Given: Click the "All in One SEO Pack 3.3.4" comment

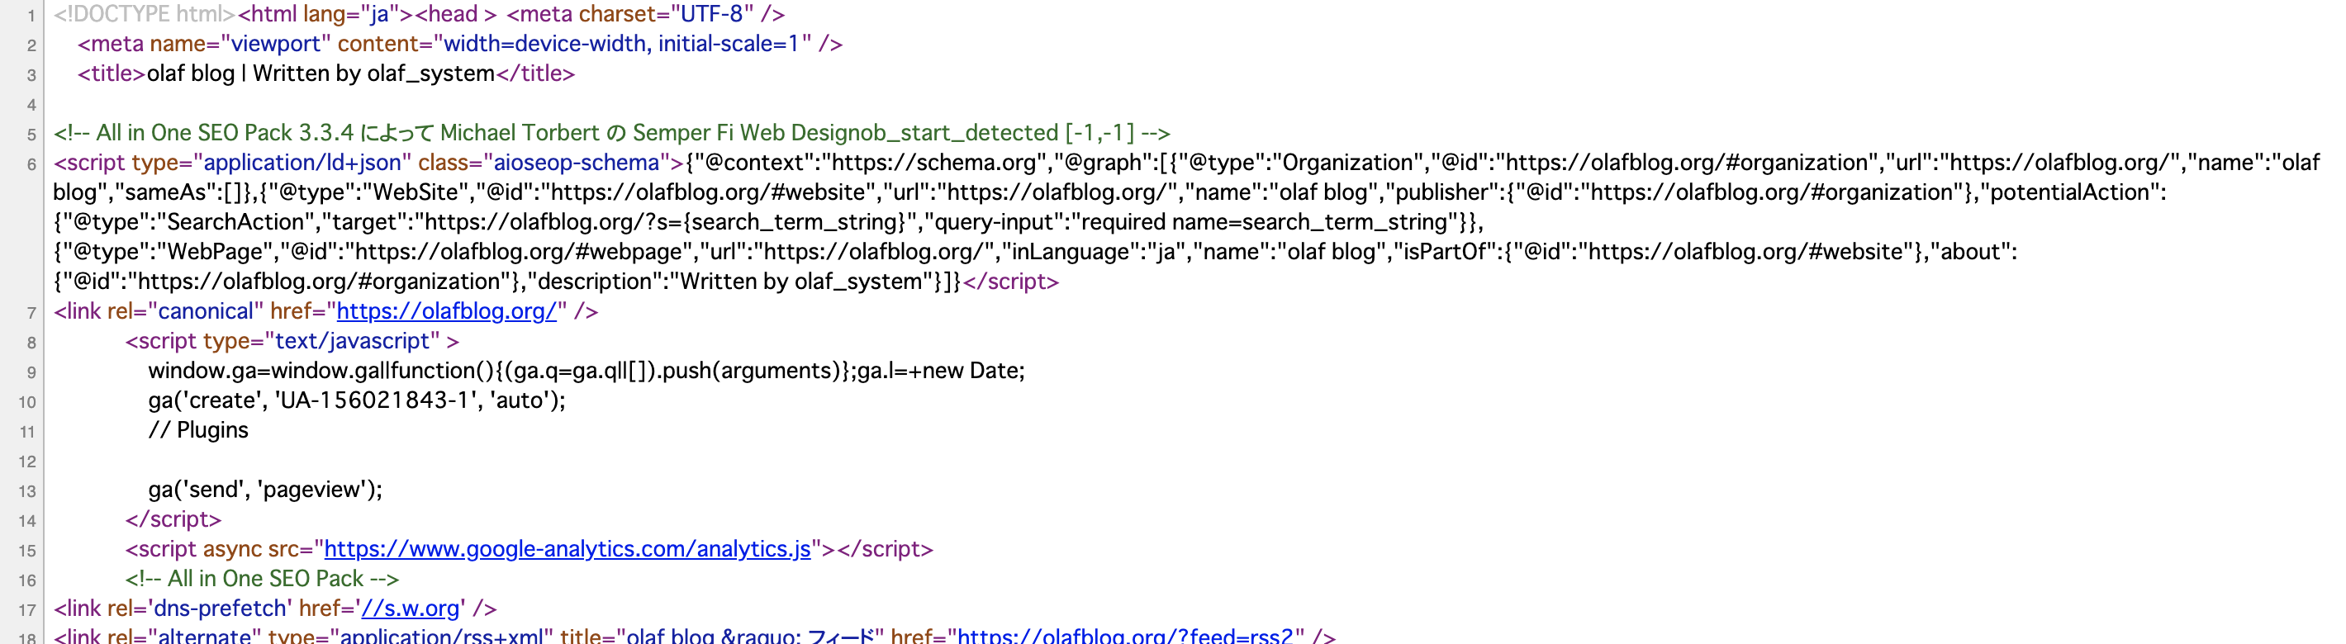Looking at the screenshot, I should pos(612,133).
